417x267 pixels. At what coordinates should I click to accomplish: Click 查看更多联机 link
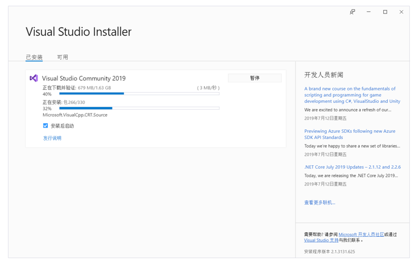320,202
